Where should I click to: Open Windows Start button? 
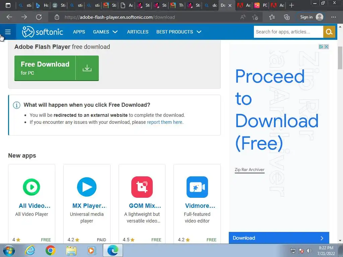tap(9, 250)
